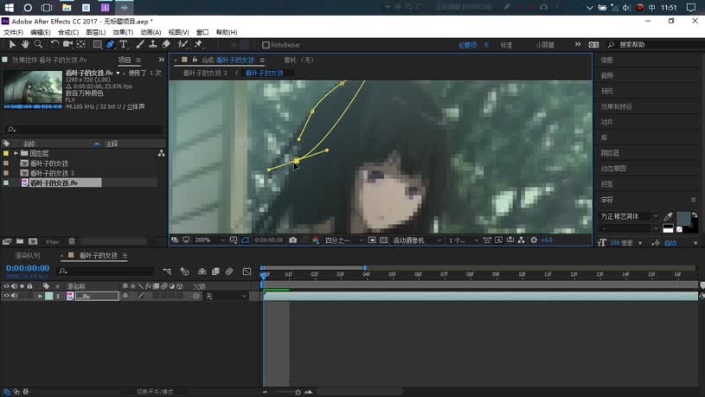The height and width of the screenshot is (397, 705).
Task: Delete selected project item with trash icon
Action: point(72,241)
